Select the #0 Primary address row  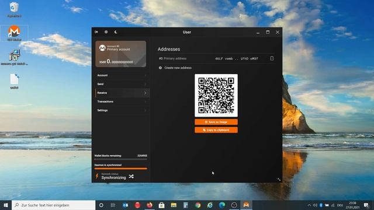pos(216,58)
